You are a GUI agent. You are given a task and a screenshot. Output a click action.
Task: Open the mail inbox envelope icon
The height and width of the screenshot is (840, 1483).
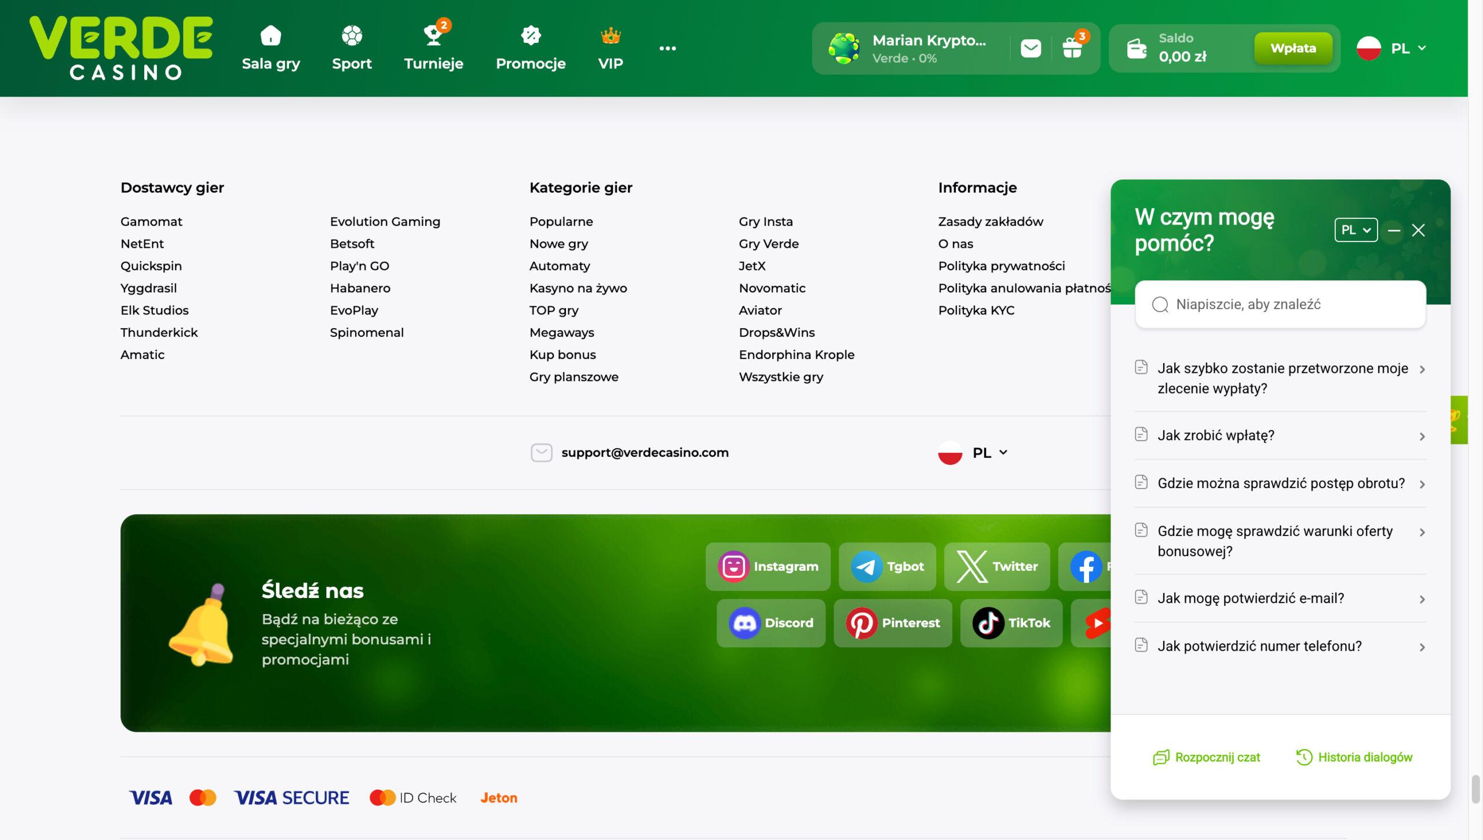click(1031, 48)
